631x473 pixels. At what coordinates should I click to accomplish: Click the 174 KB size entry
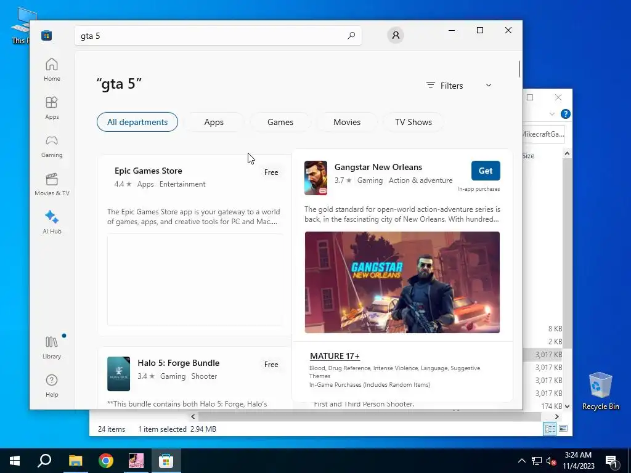[x=552, y=406]
